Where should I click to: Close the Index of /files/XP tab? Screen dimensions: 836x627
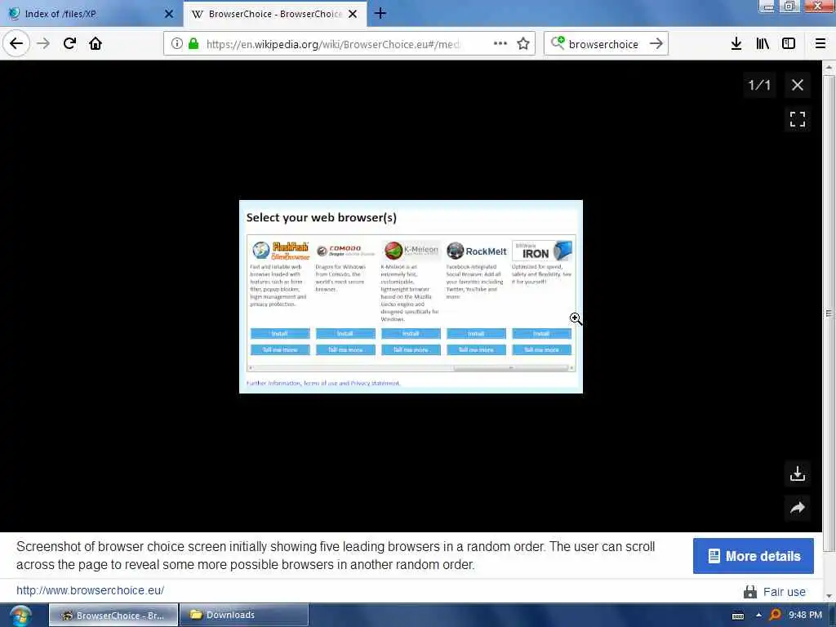coord(169,14)
